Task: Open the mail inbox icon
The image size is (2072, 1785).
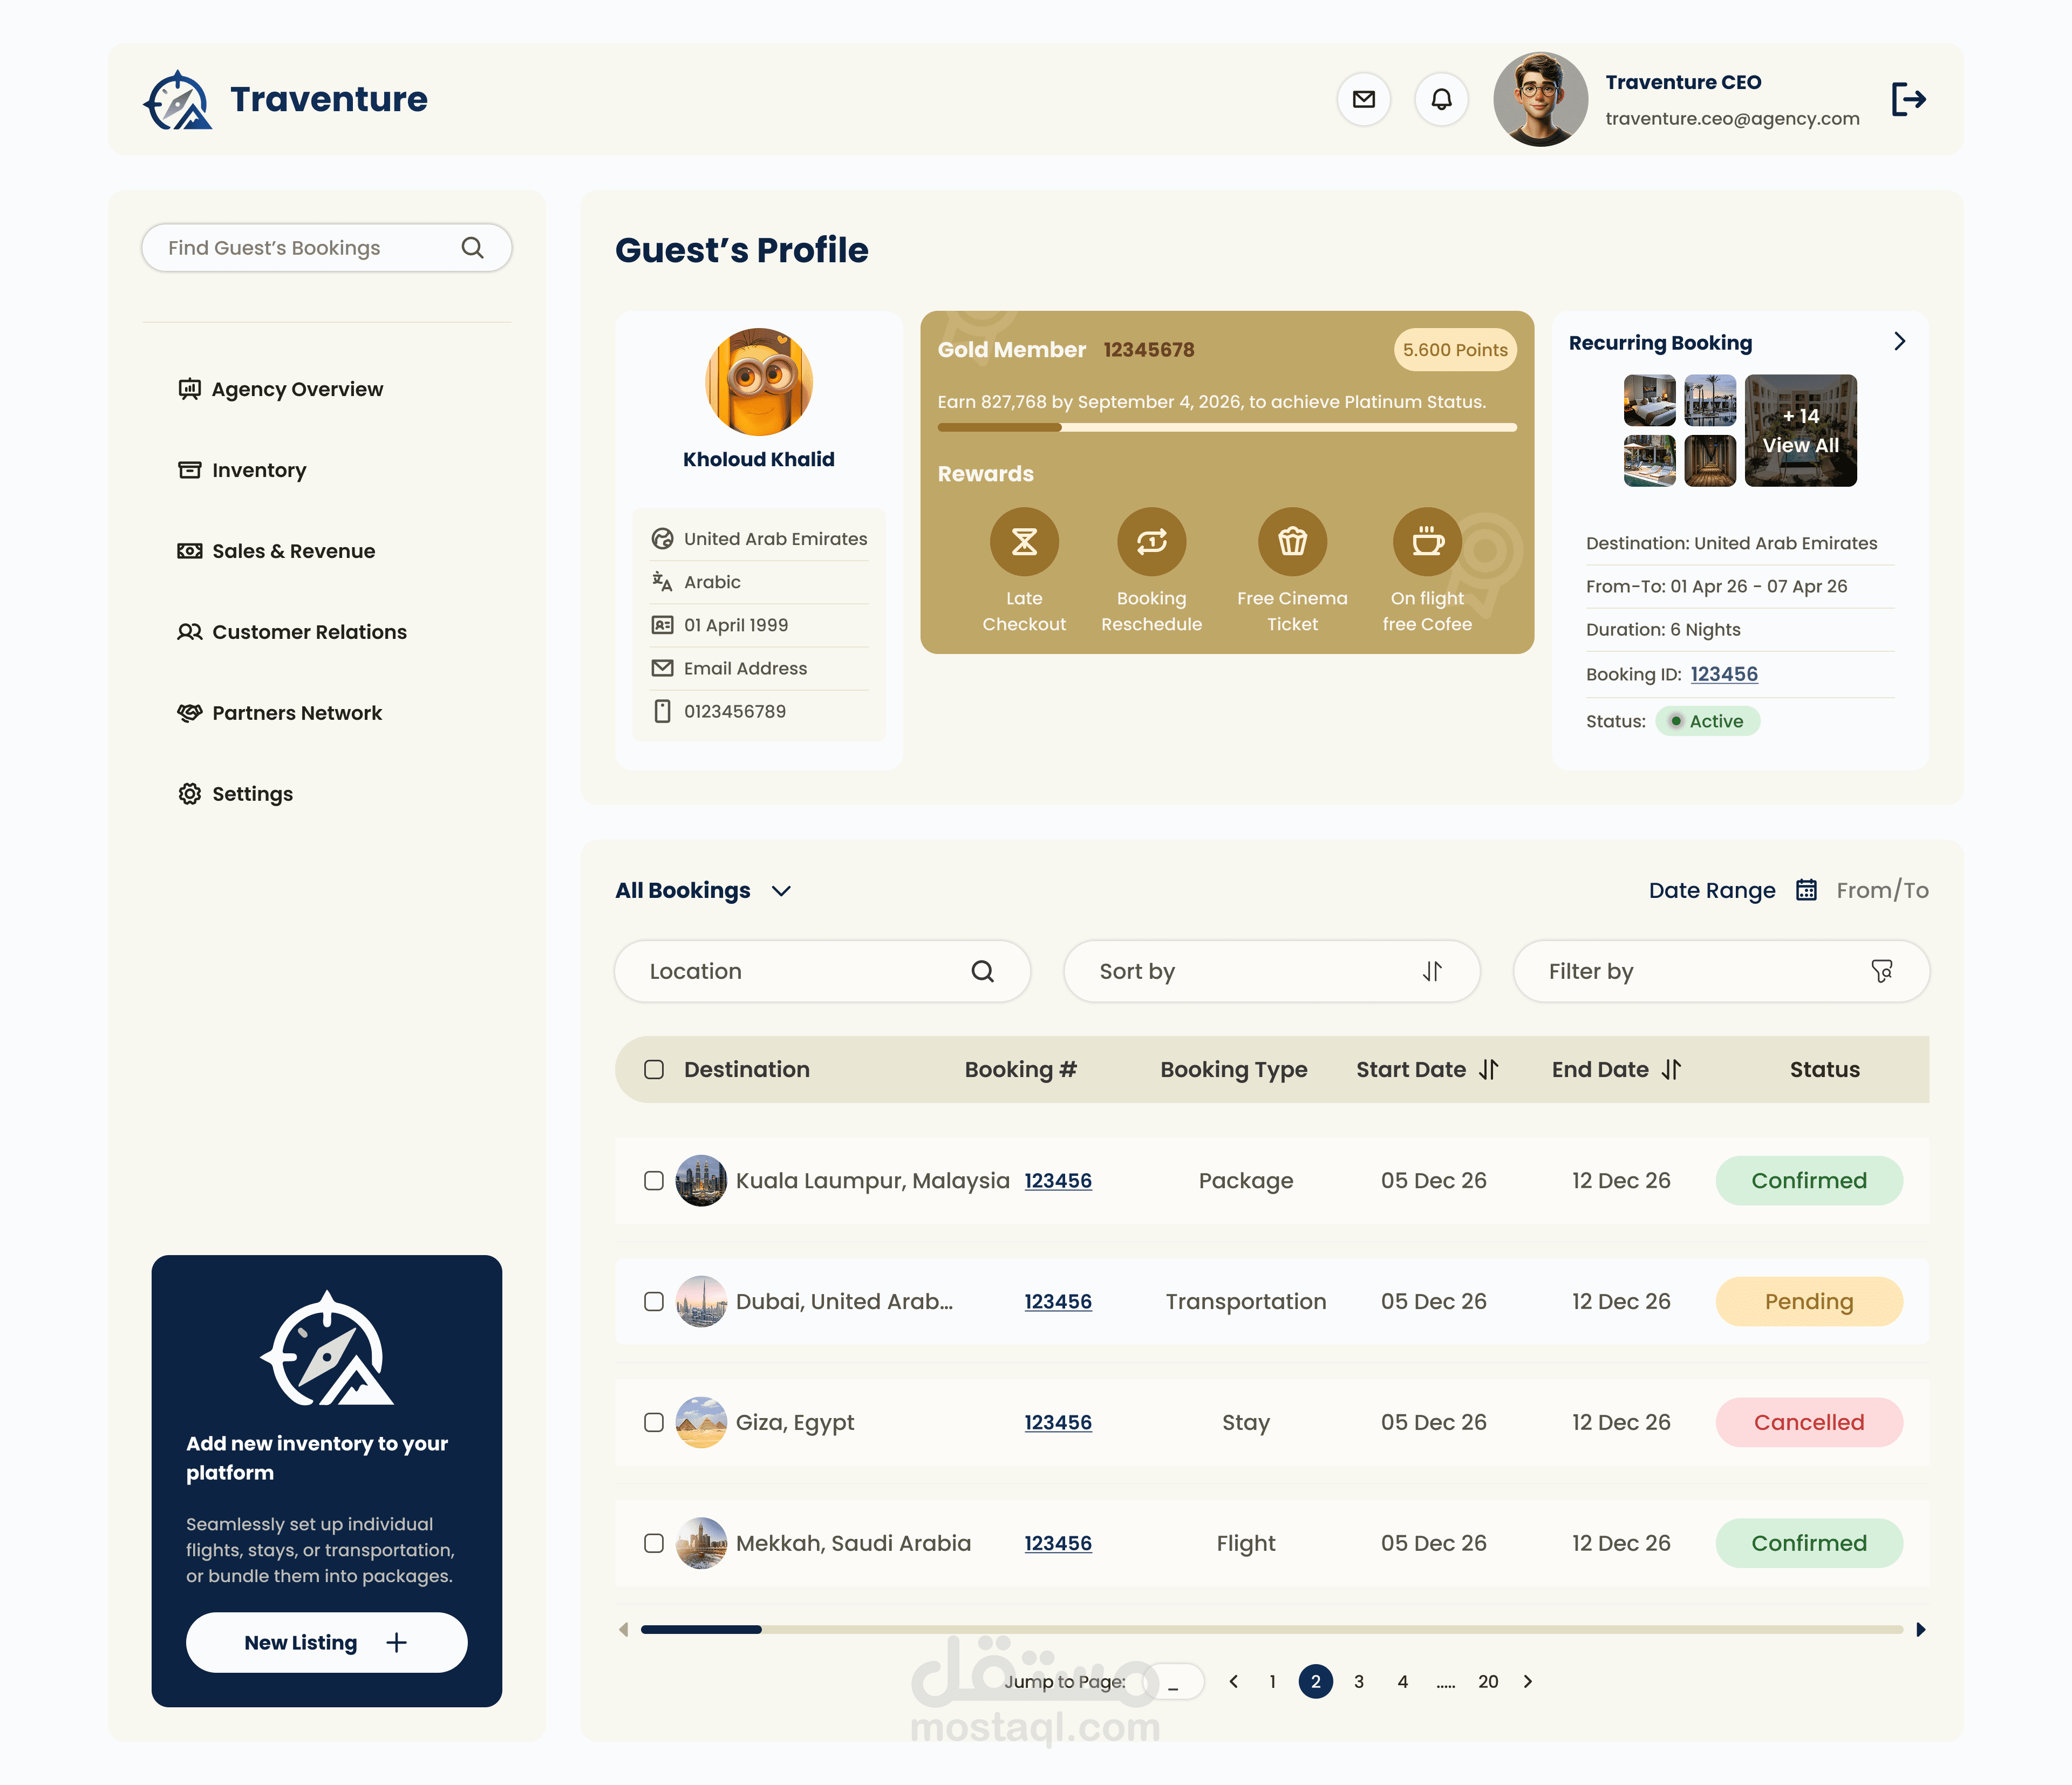Action: [1363, 99]
